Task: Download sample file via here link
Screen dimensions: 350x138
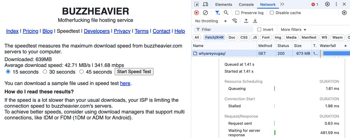Action: [x=125, y=83]
